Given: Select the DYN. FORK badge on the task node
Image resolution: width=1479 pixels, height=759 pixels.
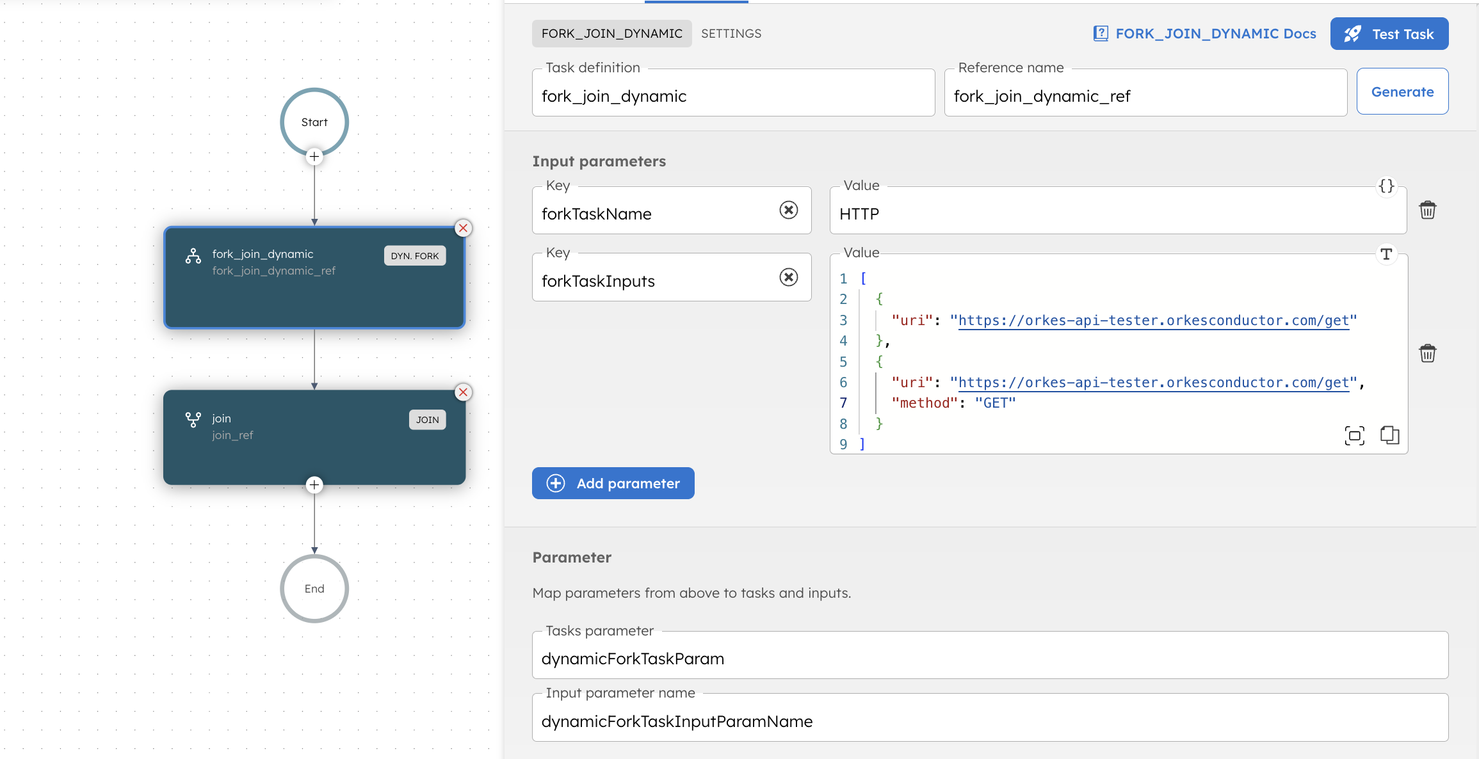Looking at the screenshot, I should pos(414,255).
